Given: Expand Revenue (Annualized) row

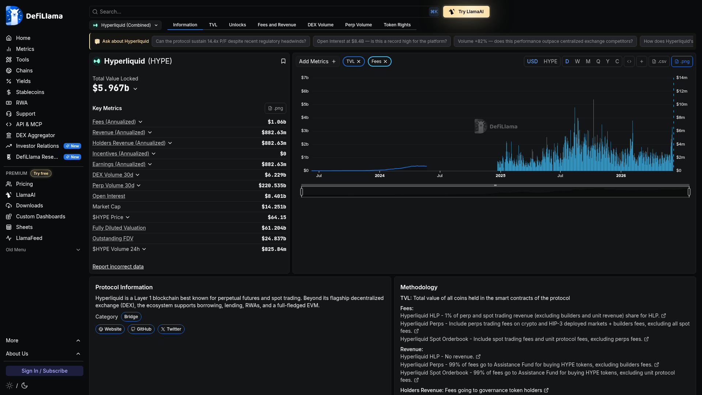Looking at the screenshot, I should (150, 132).
